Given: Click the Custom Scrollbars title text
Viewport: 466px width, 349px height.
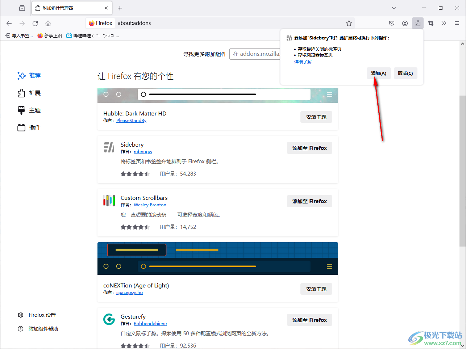Looking at the screenshot, I should tap(144, 198).
